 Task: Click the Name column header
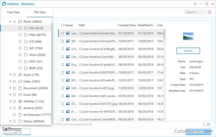click(x=69, y=25)
